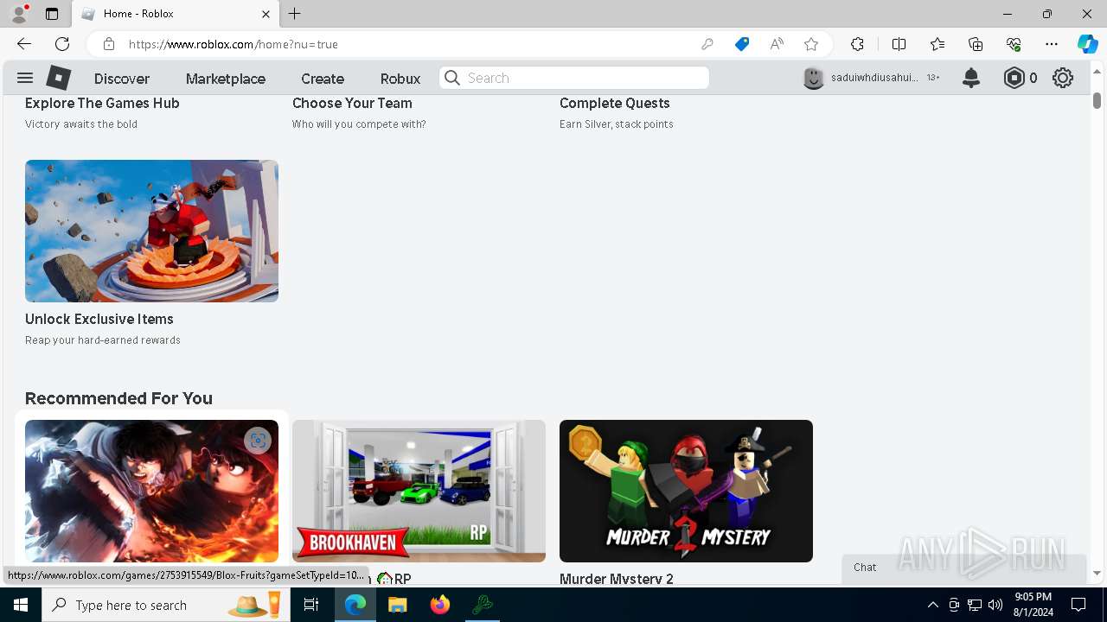The width and height of the screenshot is (1107, 622).
Task: Open the Windows notification center
Action: (x=1078, y=605)
